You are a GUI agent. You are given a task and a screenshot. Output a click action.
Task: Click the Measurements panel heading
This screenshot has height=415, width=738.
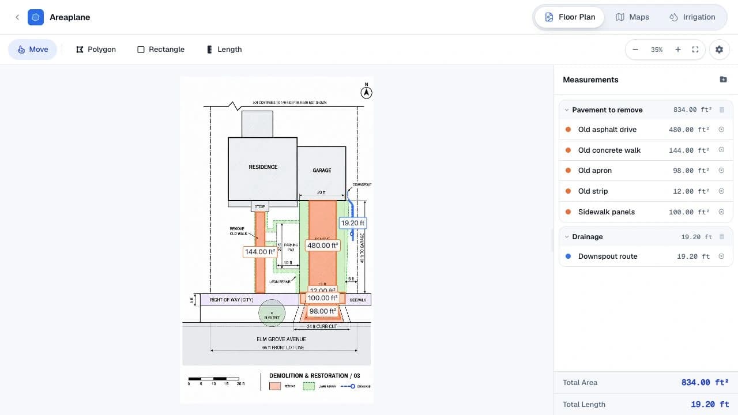pos(590,80)
